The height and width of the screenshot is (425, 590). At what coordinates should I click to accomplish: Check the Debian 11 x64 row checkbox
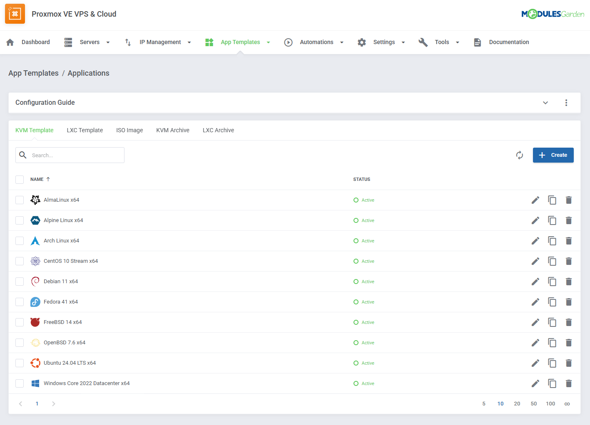click(x=20, y=282)
